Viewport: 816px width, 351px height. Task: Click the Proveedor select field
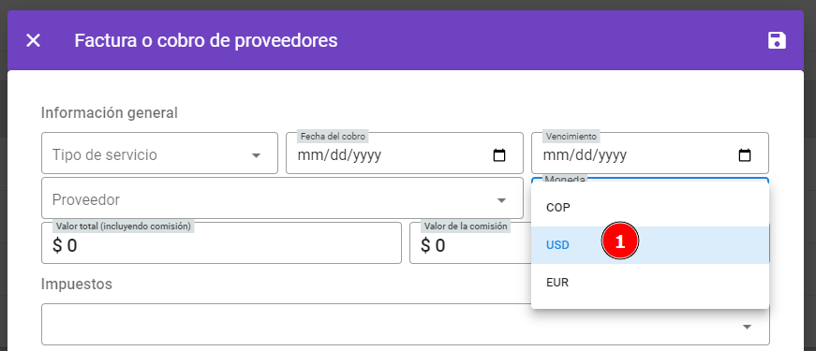pyautogui.click(x=282, y=198)
